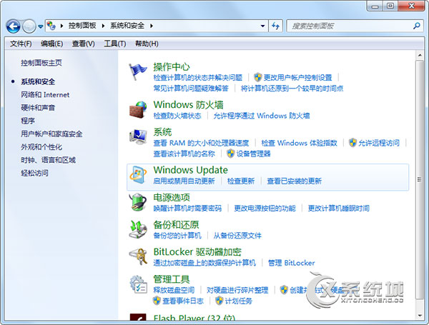Open the 查看(V) menu
The image size is (429, 325).
(x=83, y=44)
